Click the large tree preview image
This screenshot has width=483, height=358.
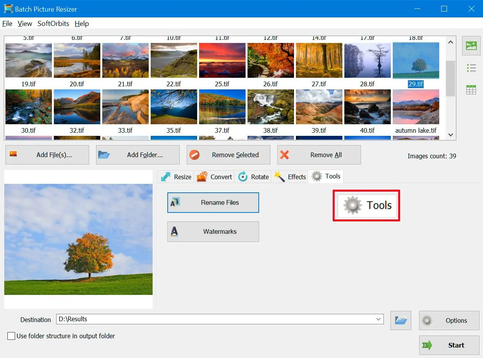point(78,239)
